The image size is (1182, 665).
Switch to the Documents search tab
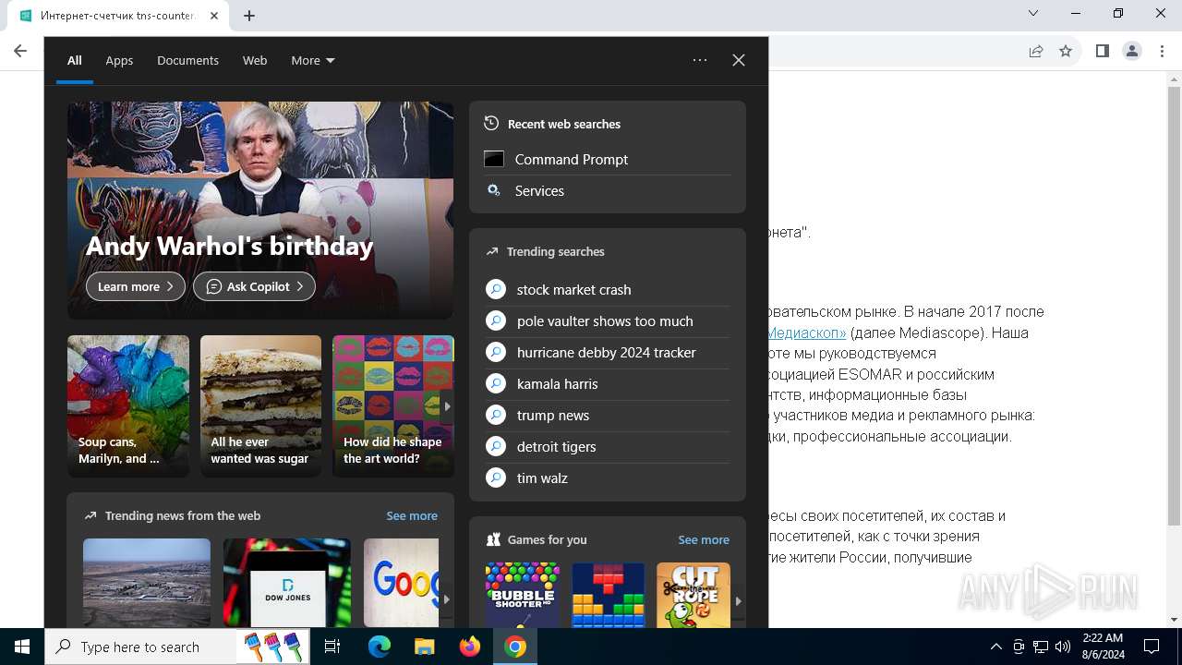click(187, 60)
